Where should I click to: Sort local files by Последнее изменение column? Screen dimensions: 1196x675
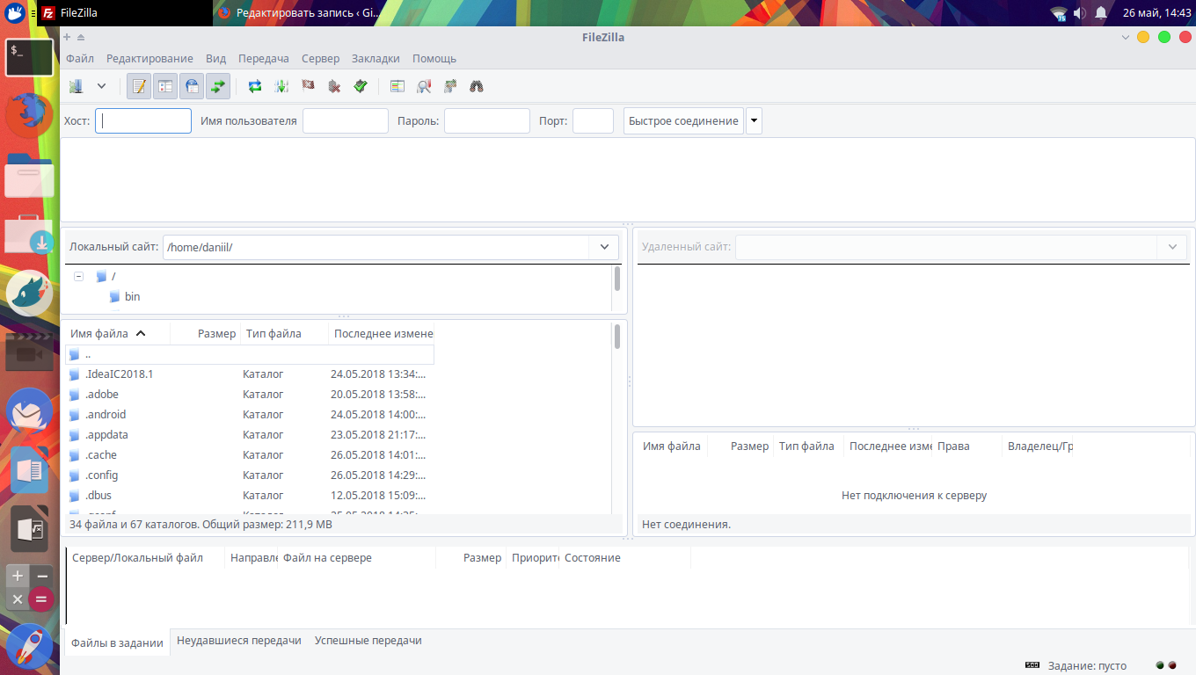click(x=382, y=333)
